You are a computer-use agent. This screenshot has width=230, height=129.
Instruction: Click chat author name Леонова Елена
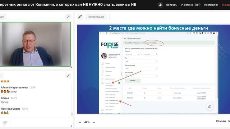pos(10,109)
